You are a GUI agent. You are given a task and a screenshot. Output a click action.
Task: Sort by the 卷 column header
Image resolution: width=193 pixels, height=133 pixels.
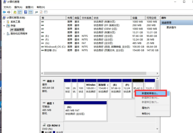[54, 18]
